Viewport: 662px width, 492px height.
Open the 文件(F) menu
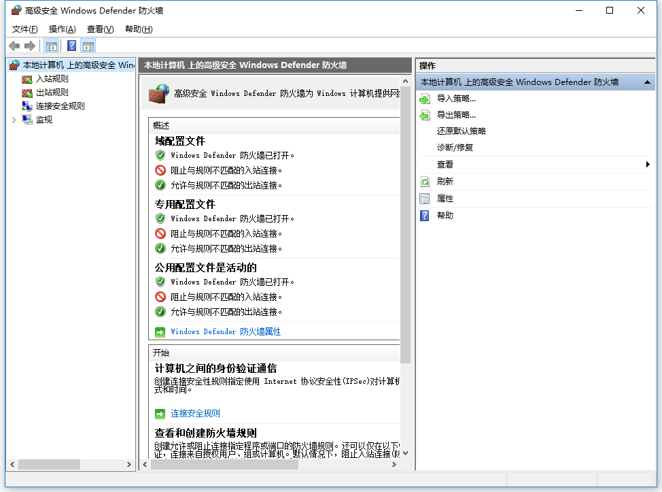point(25,29)
